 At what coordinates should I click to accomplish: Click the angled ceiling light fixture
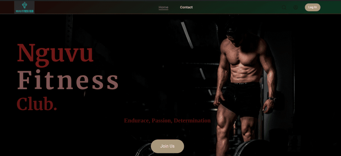187,35
